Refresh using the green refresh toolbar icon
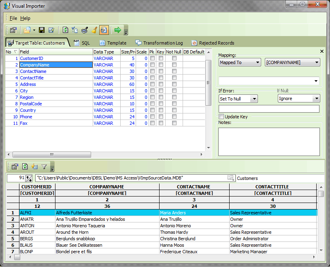330x267 pixels. pos(65,30)
